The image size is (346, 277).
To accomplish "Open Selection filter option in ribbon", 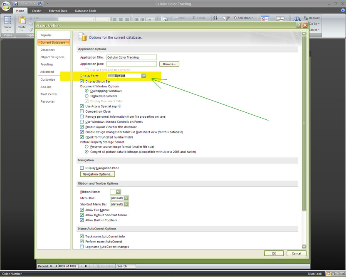I will point(243,18).
